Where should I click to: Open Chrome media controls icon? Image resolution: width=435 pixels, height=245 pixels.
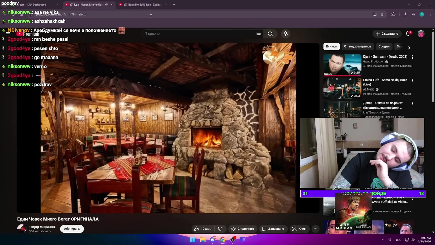[414, 14]
